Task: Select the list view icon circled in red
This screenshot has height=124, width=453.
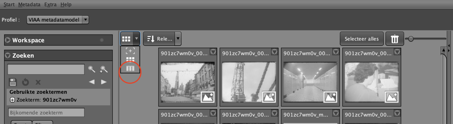Action: click(130, 68)
